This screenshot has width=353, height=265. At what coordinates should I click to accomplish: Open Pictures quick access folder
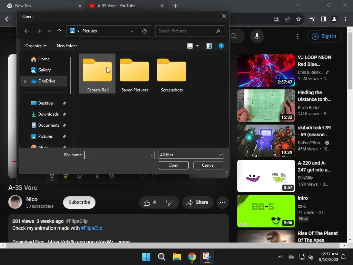pos(46,136)
